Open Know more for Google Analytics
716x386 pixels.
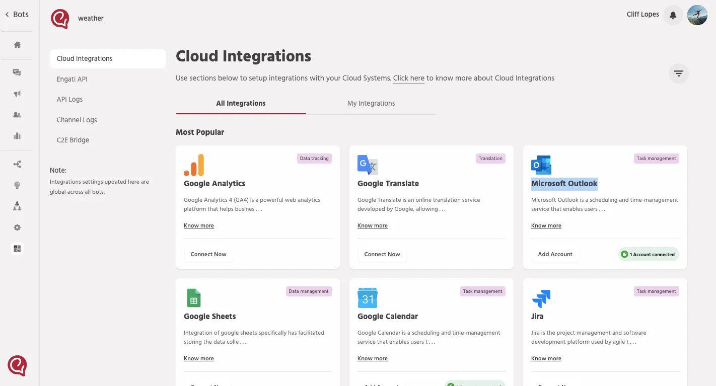[x=199, y=226]
